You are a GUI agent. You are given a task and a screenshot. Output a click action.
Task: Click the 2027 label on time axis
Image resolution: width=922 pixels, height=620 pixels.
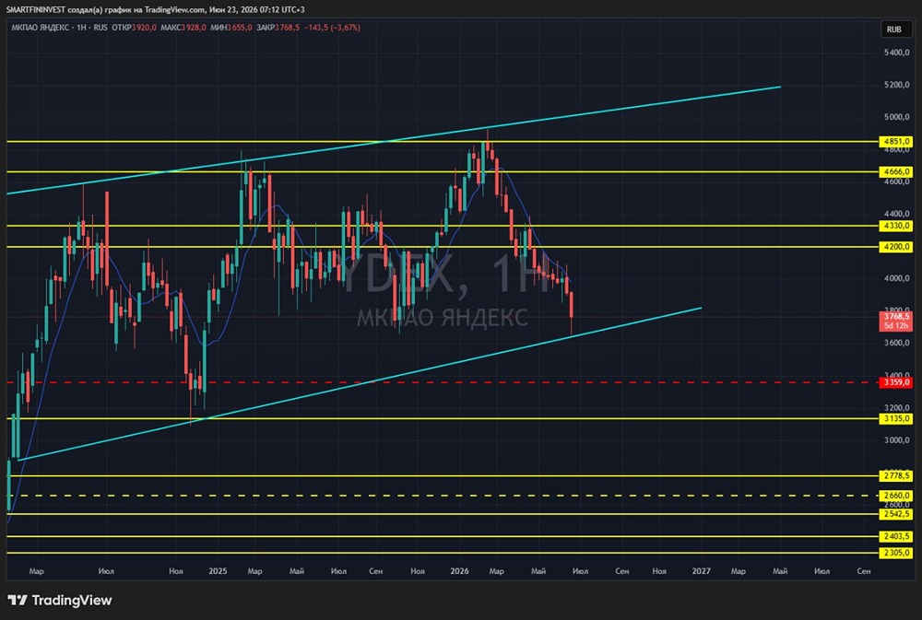tap(701, 571)
